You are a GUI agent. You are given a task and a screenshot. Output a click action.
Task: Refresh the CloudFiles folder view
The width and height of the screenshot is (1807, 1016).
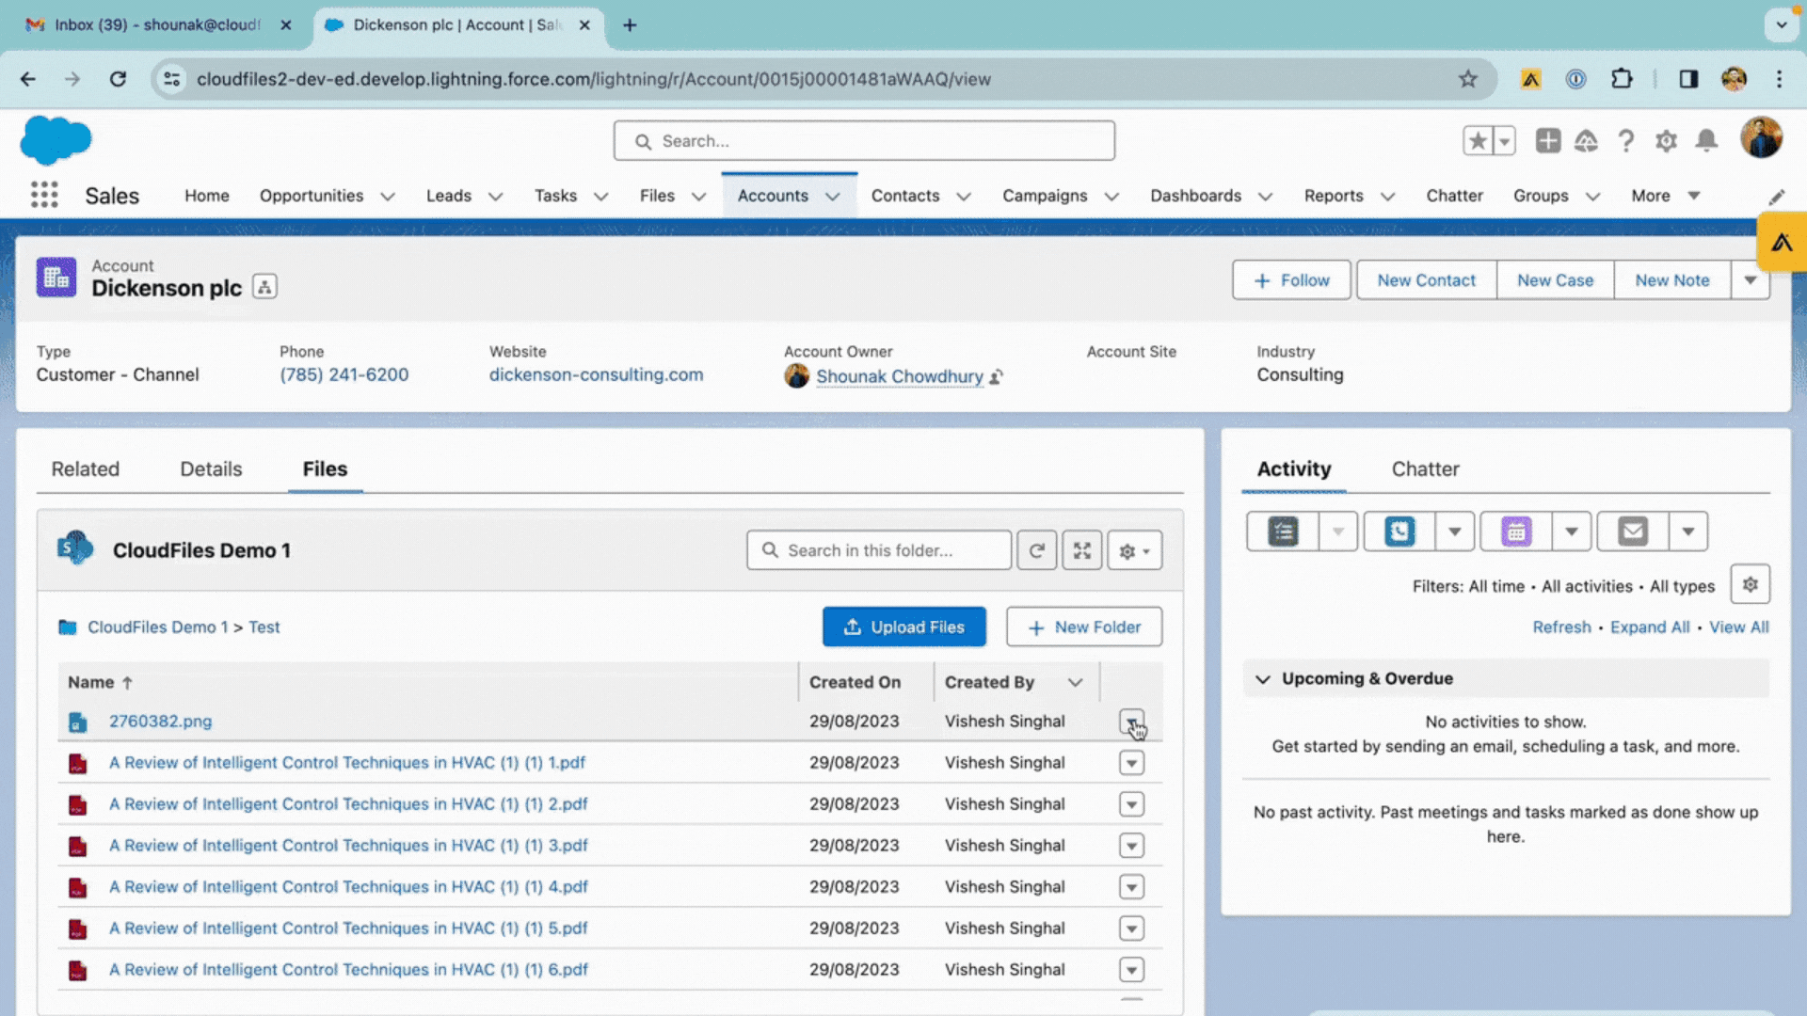[x=1036, y=550]
